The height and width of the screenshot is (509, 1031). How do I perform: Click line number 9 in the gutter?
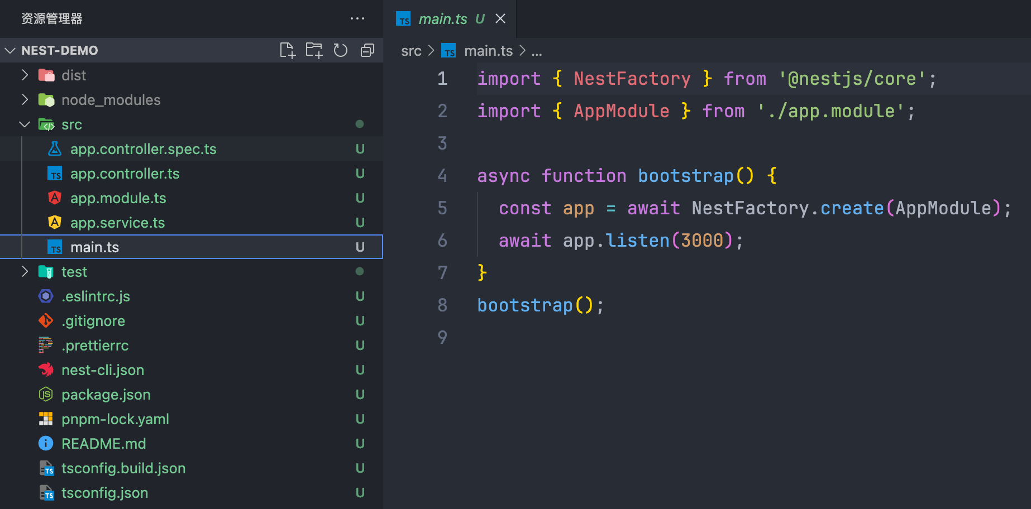[442, 338]
